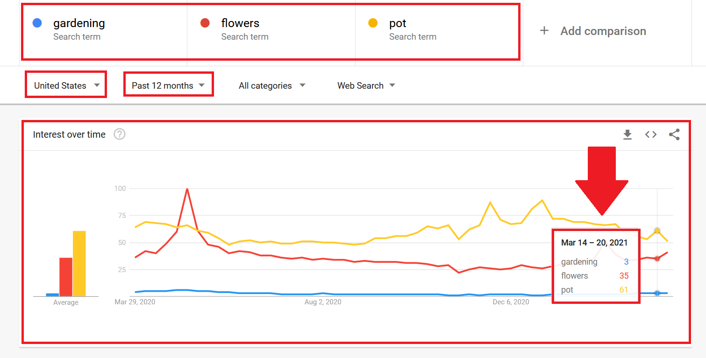Viewport: 706px width, 358px height.
Task: Open the United States region dropdown
Action: pyautogui.click(x=66, y=85)
